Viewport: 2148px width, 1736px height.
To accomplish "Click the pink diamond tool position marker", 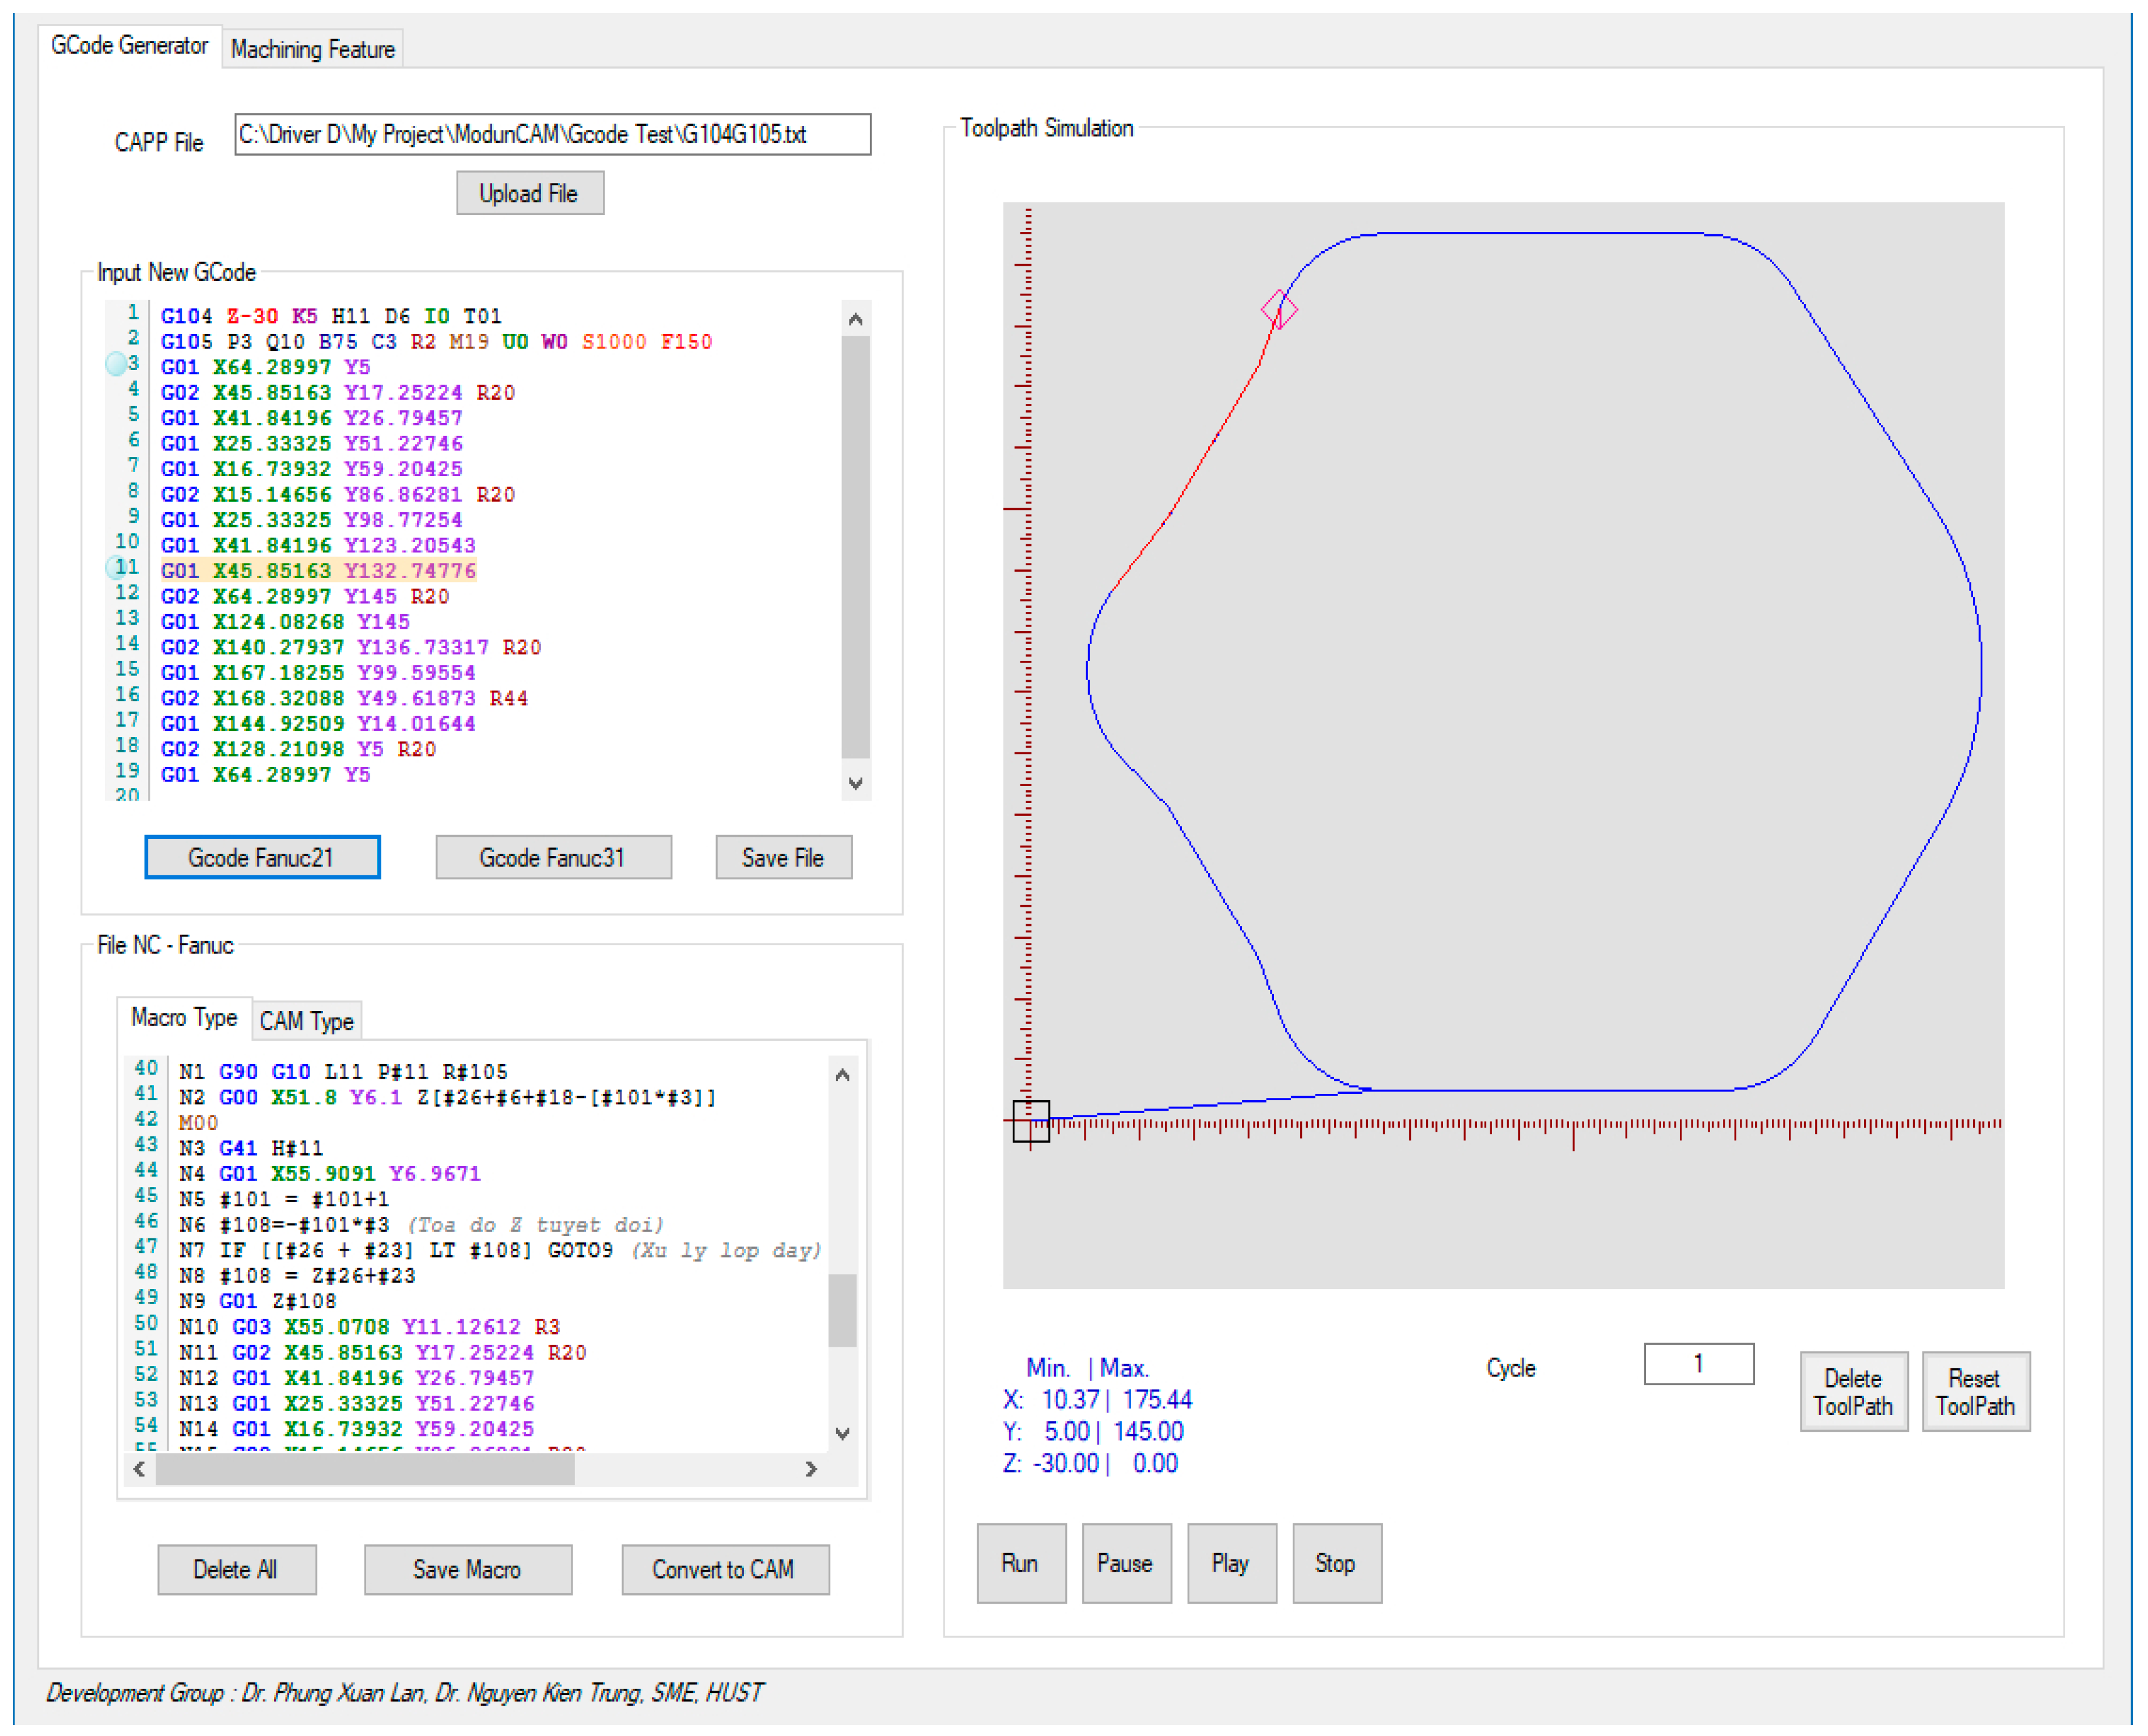I will (1279, 310).
